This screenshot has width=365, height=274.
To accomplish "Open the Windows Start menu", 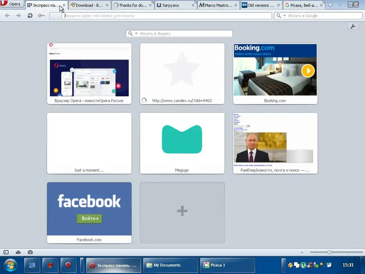I will pyautogui.click(x=10, y=265).
